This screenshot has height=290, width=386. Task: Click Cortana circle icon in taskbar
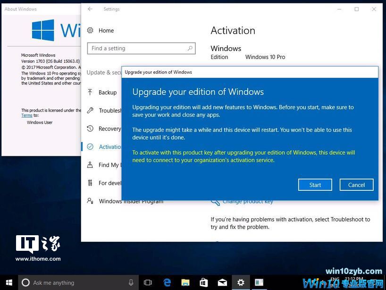point(25,282)
